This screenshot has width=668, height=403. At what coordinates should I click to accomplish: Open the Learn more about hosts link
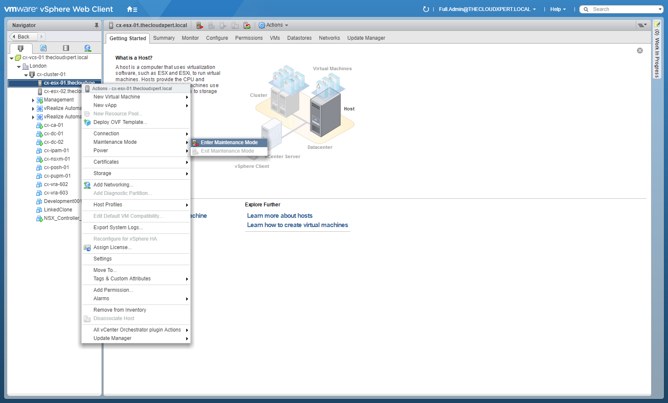(280, 216)
